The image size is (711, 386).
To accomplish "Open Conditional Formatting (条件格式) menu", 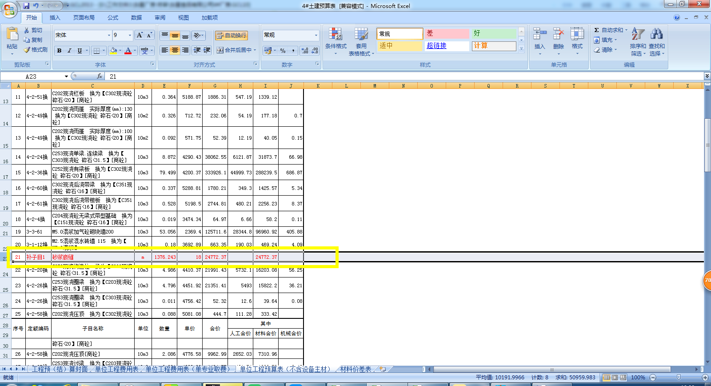I will [x=336, y=41].
